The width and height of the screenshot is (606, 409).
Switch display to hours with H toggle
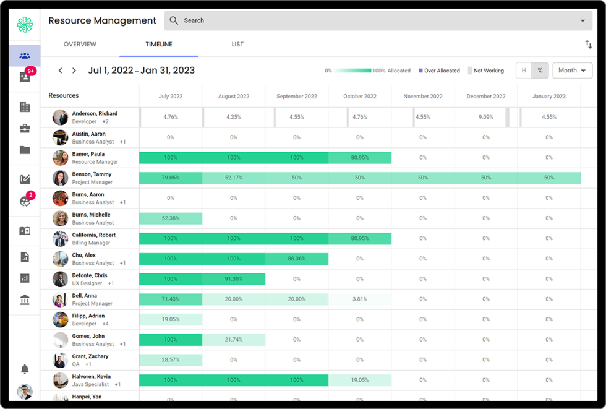tap(524, 71)
